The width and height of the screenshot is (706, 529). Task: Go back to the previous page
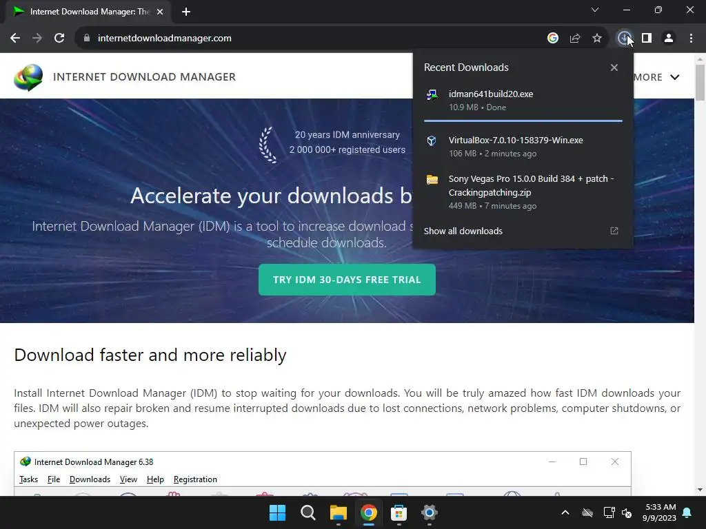(x=15, y=39)
